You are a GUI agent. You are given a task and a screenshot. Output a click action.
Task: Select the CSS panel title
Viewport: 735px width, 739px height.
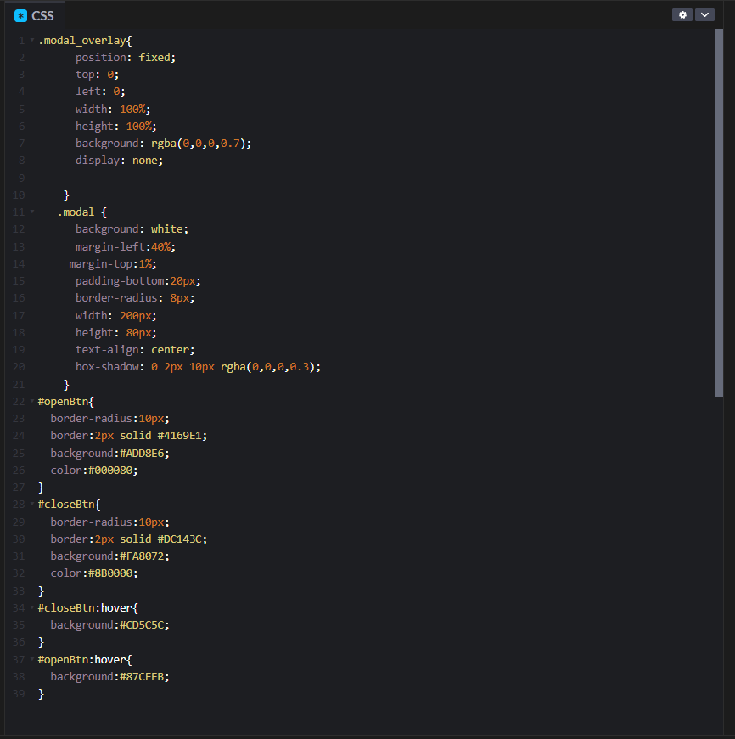(42, 16)
